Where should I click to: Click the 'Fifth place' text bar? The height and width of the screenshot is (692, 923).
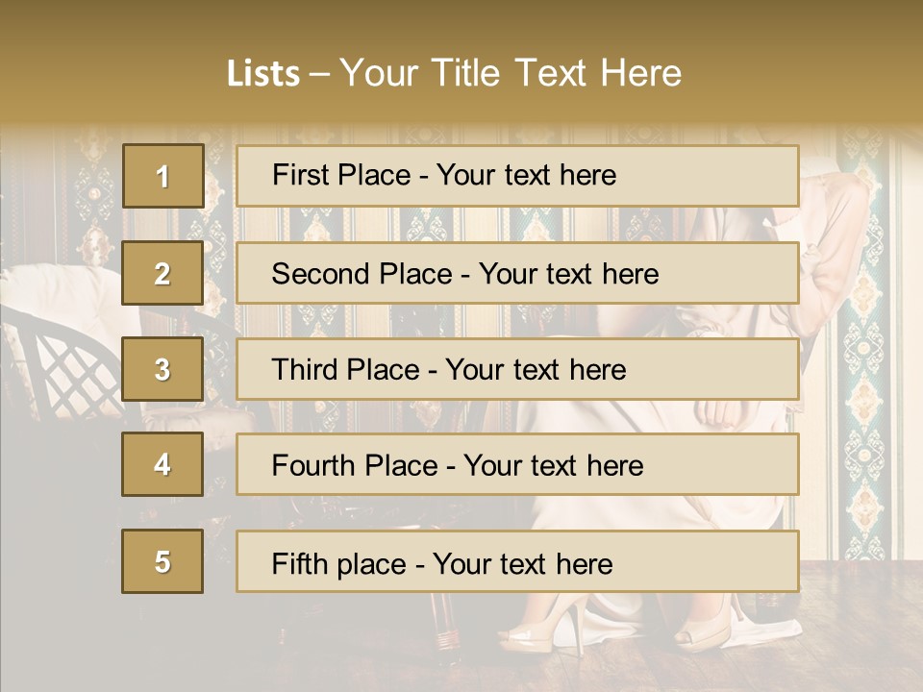517,561
